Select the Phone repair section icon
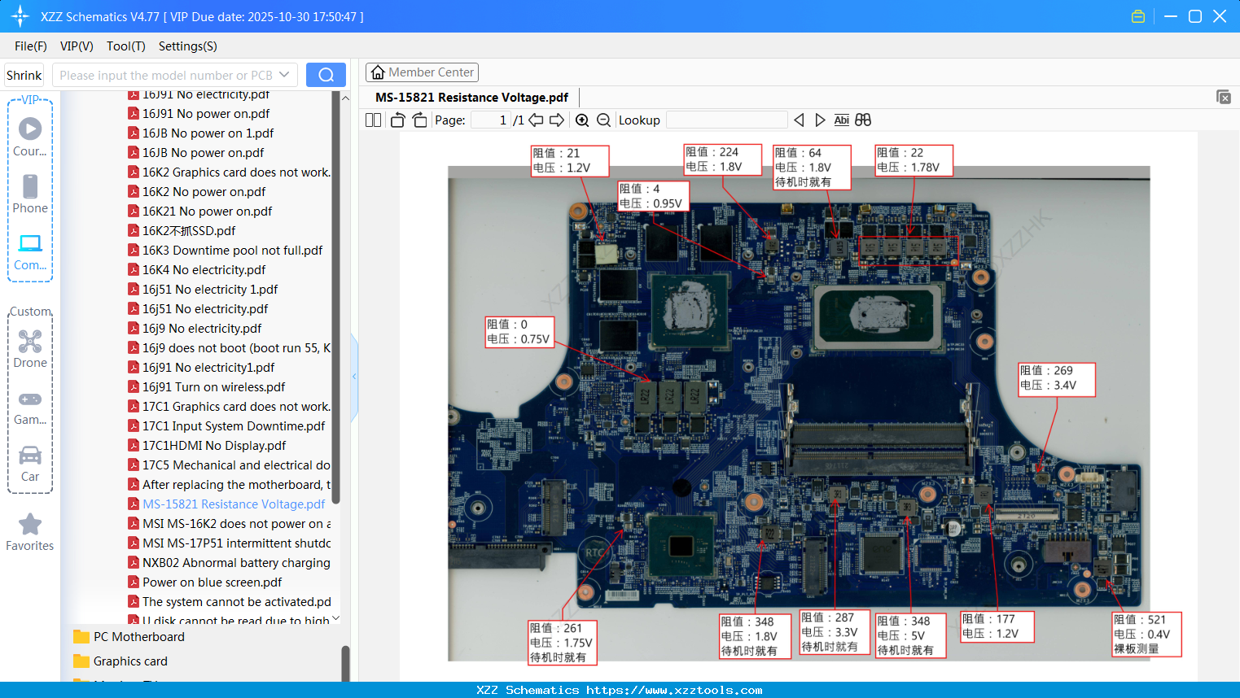1240x698 pixels. (x=30, y=187)
